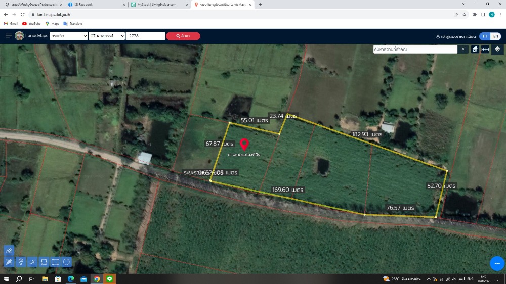
Task: Select the polygon drawing tool
Action: (44, 262)
